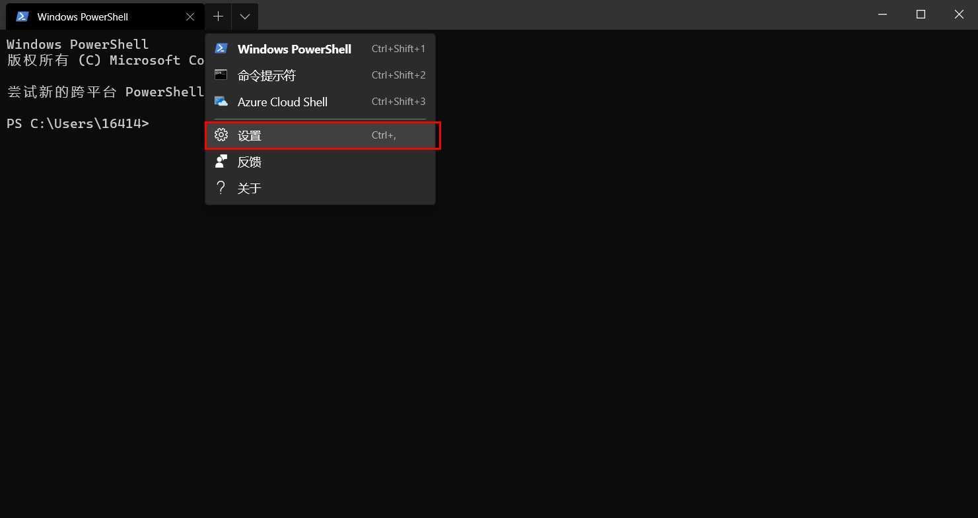This screenshot has width=978, height=518.
Task: Open 命令提示符 profile from menu
Action: tap(320, 75)
